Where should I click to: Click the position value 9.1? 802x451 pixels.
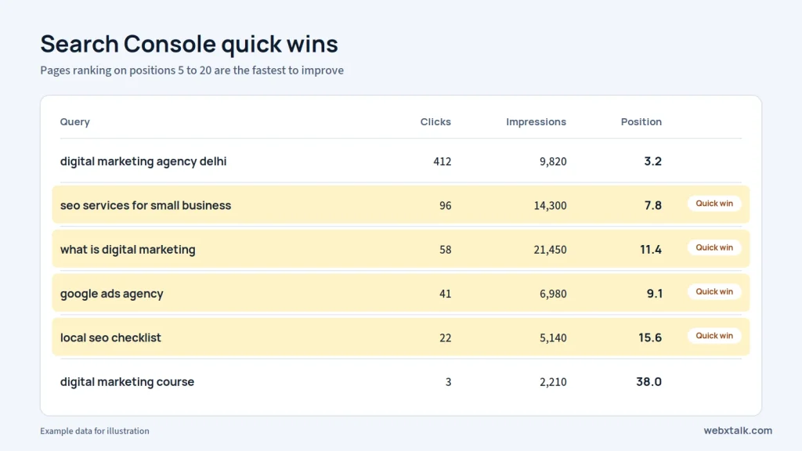[x=654, y=294]
